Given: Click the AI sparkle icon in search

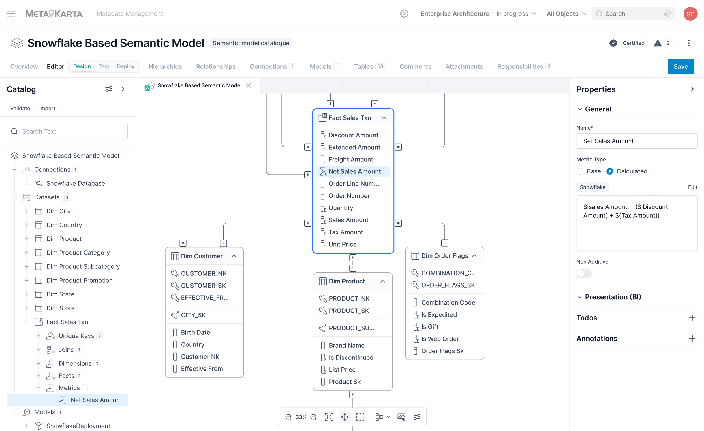Looking at the screenshot, I should click(667, 14).
